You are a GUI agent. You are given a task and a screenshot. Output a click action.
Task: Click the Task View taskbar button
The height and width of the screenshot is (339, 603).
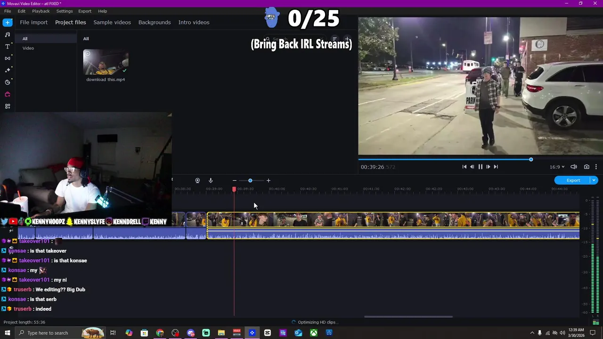[x=113, y=333]
